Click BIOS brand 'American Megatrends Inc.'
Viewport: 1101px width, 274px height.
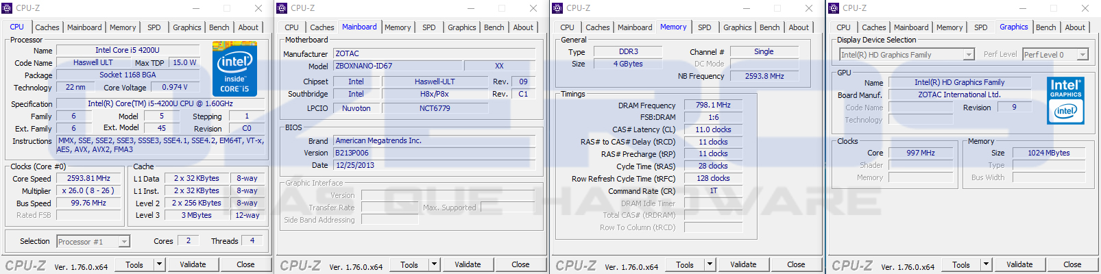tap(434, 140)
